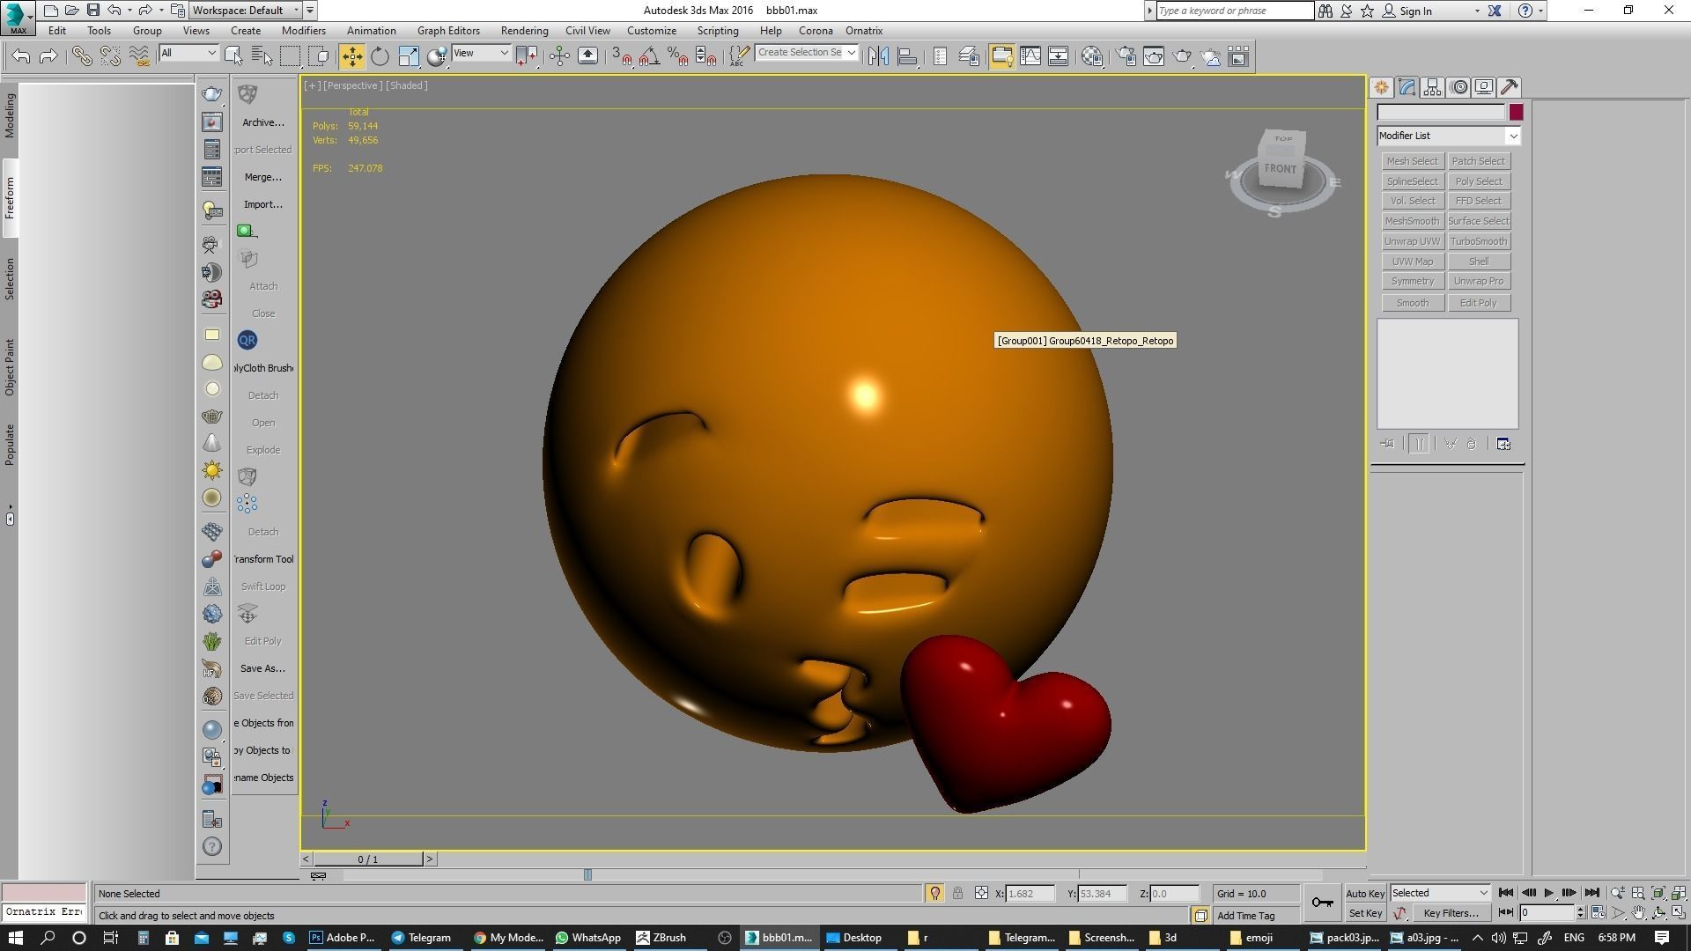Viewport: 1691px width, 951px height.
Task: Click the object color swatch
Action: point(1516,113)
